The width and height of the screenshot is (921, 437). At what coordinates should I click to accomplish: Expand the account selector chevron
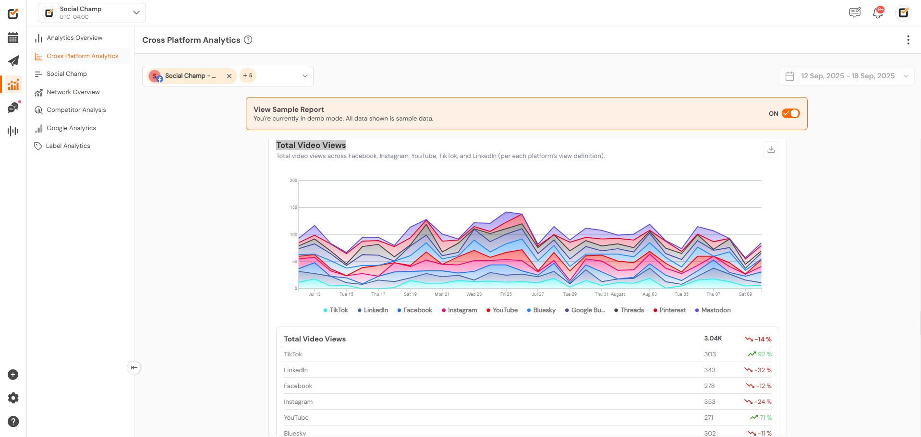[x=305, y=76]
